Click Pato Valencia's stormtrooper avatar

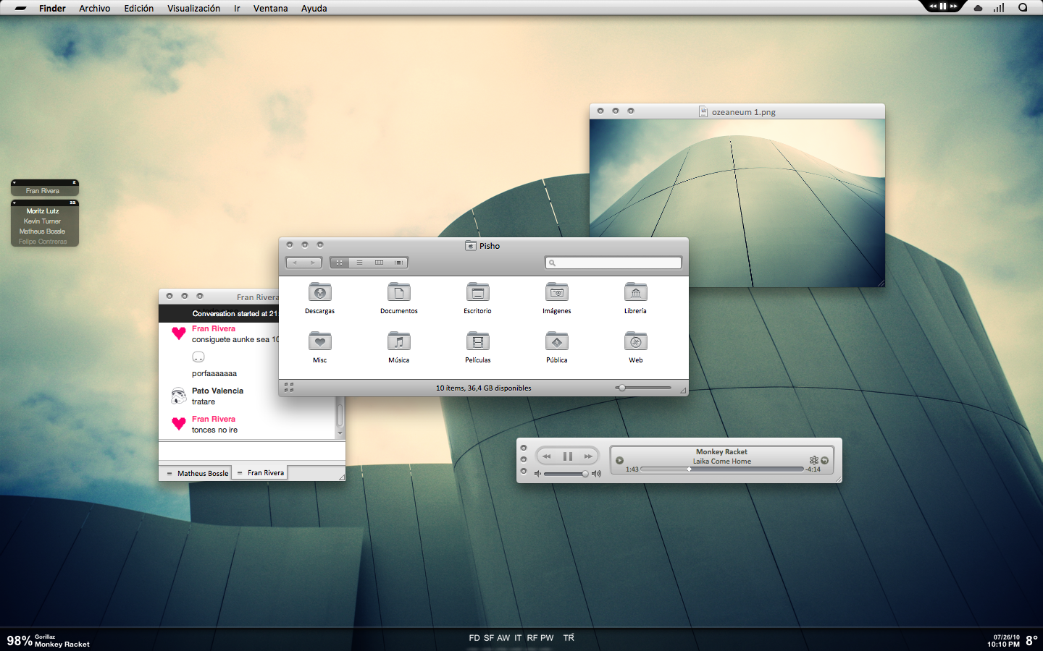[x=178, y=396]
